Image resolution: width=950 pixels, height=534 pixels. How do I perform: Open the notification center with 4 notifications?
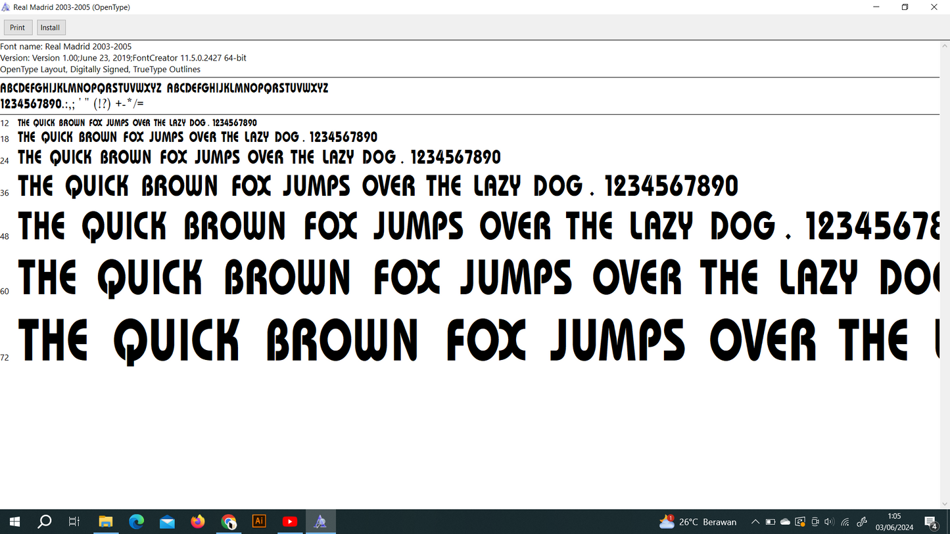coord(931,522)
